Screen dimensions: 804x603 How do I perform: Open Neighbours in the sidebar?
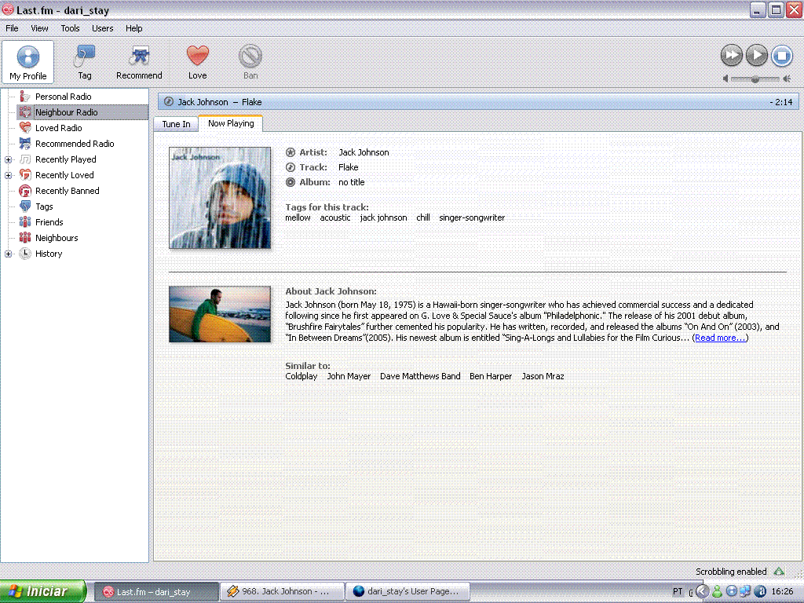[57, 238]
